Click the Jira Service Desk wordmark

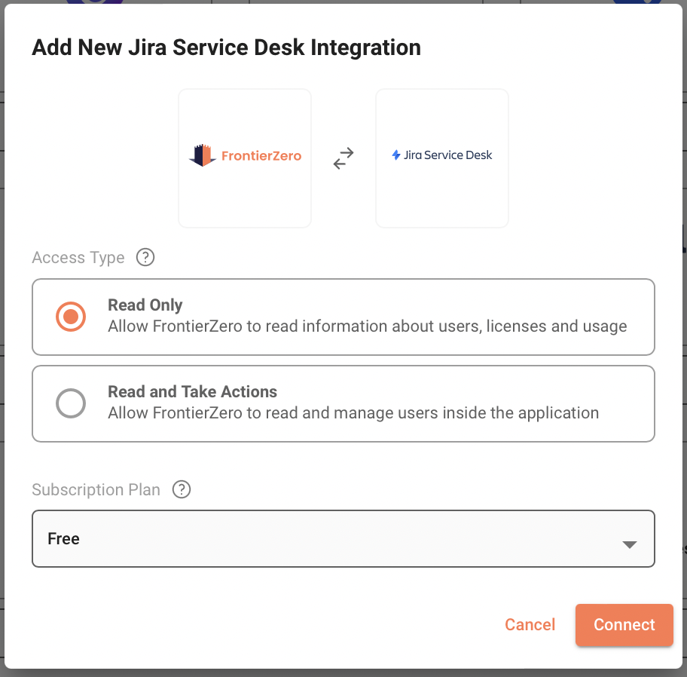(x=448, y=155)
